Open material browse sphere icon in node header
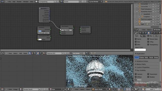162x91 pixels. pyautogui.click(x=45, y=53)
